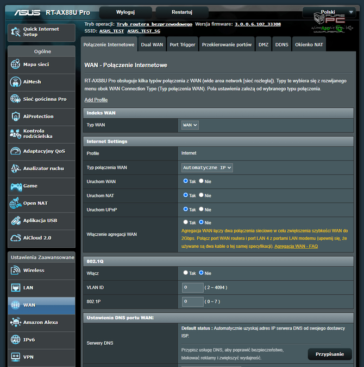
Task: Switch to Przekierowanie portów tab
Action: pos(227,44)
